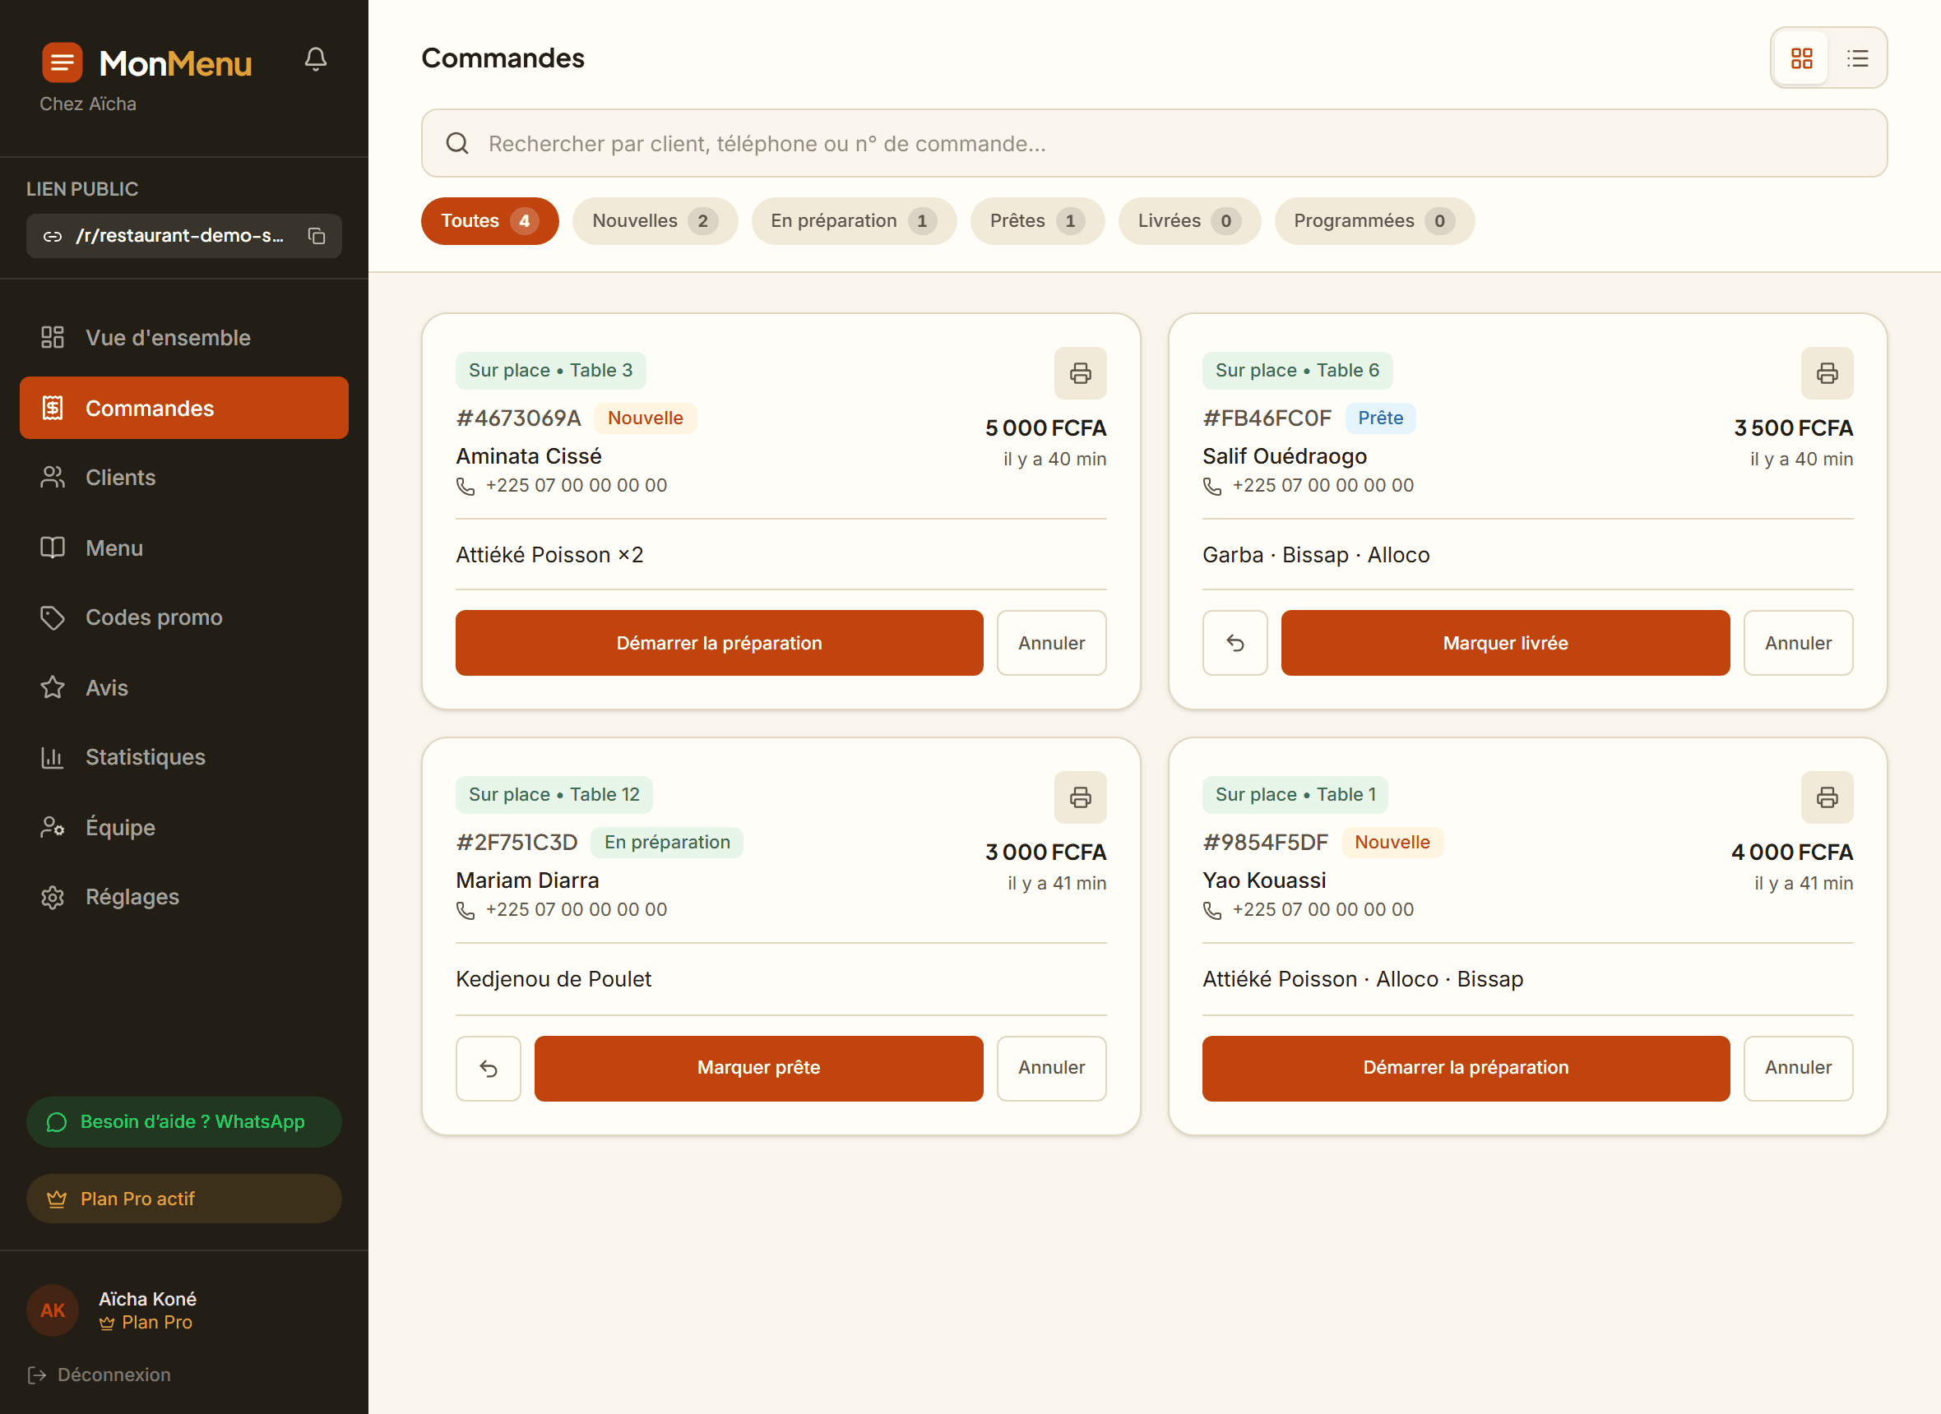Print order #9854F5DF ticket

point(1827,797)
